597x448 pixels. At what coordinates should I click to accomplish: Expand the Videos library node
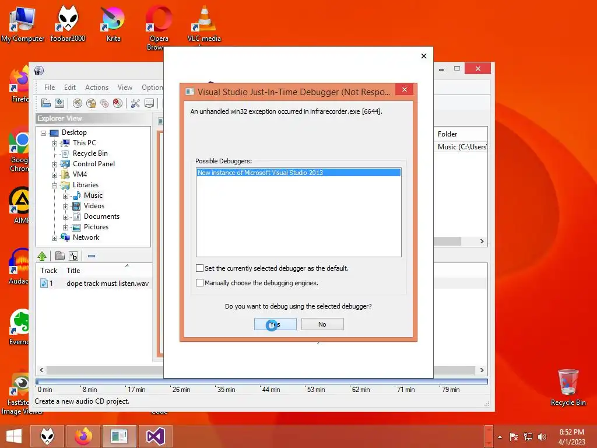pyautogui.click(x=65, y=206)
